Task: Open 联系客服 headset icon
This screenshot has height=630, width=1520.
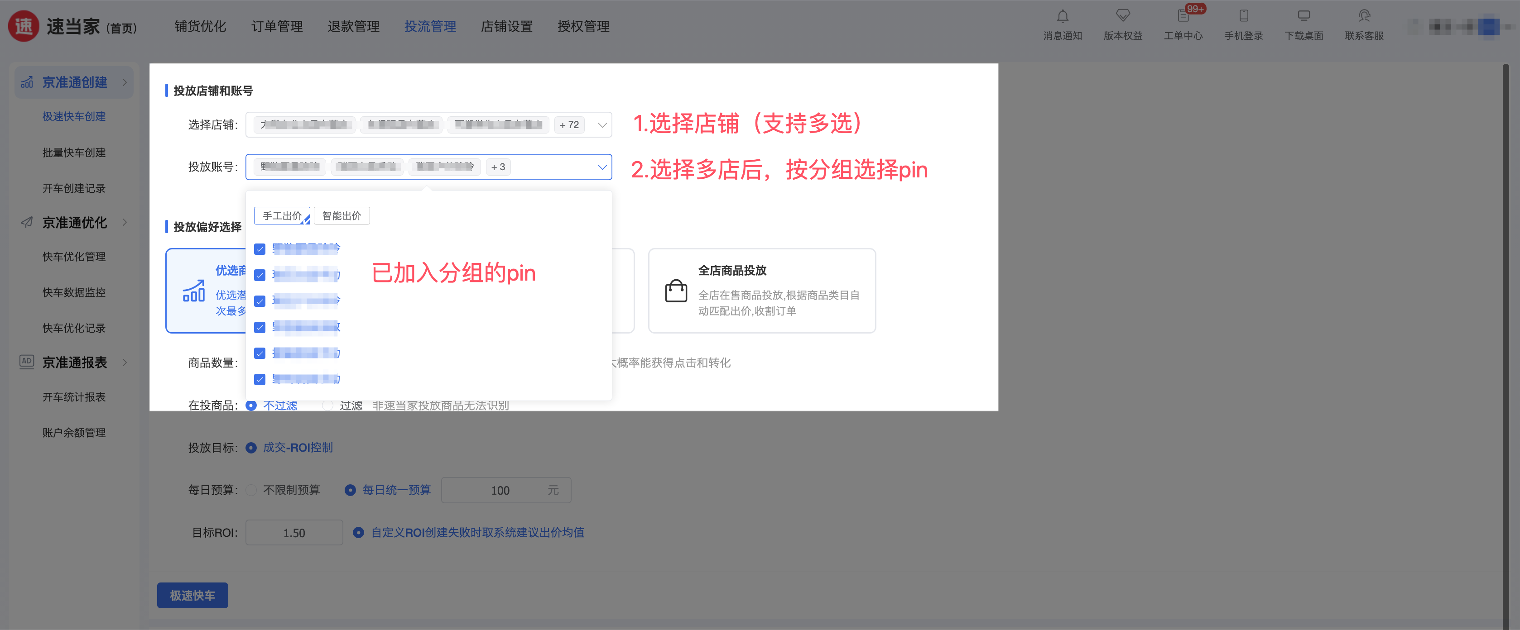Action: [1364, 16]
